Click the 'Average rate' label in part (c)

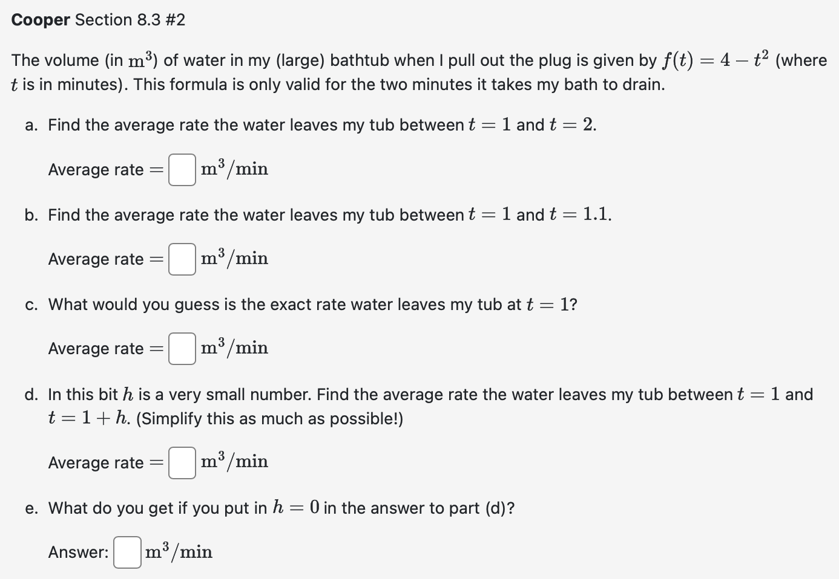[97, 349]
